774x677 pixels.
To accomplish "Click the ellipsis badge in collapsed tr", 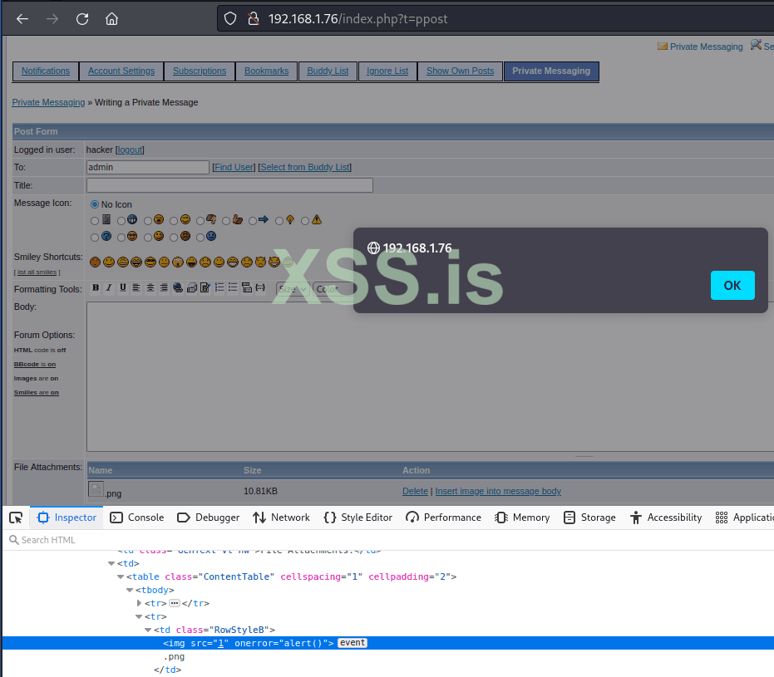I will (175, 603).
